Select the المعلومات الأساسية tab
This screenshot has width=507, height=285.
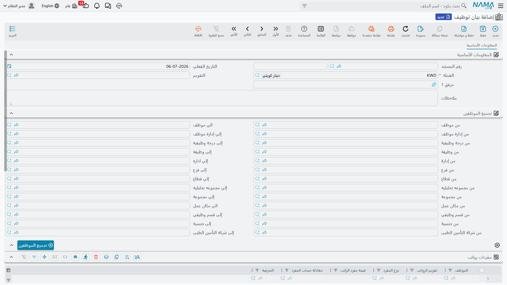482,45
